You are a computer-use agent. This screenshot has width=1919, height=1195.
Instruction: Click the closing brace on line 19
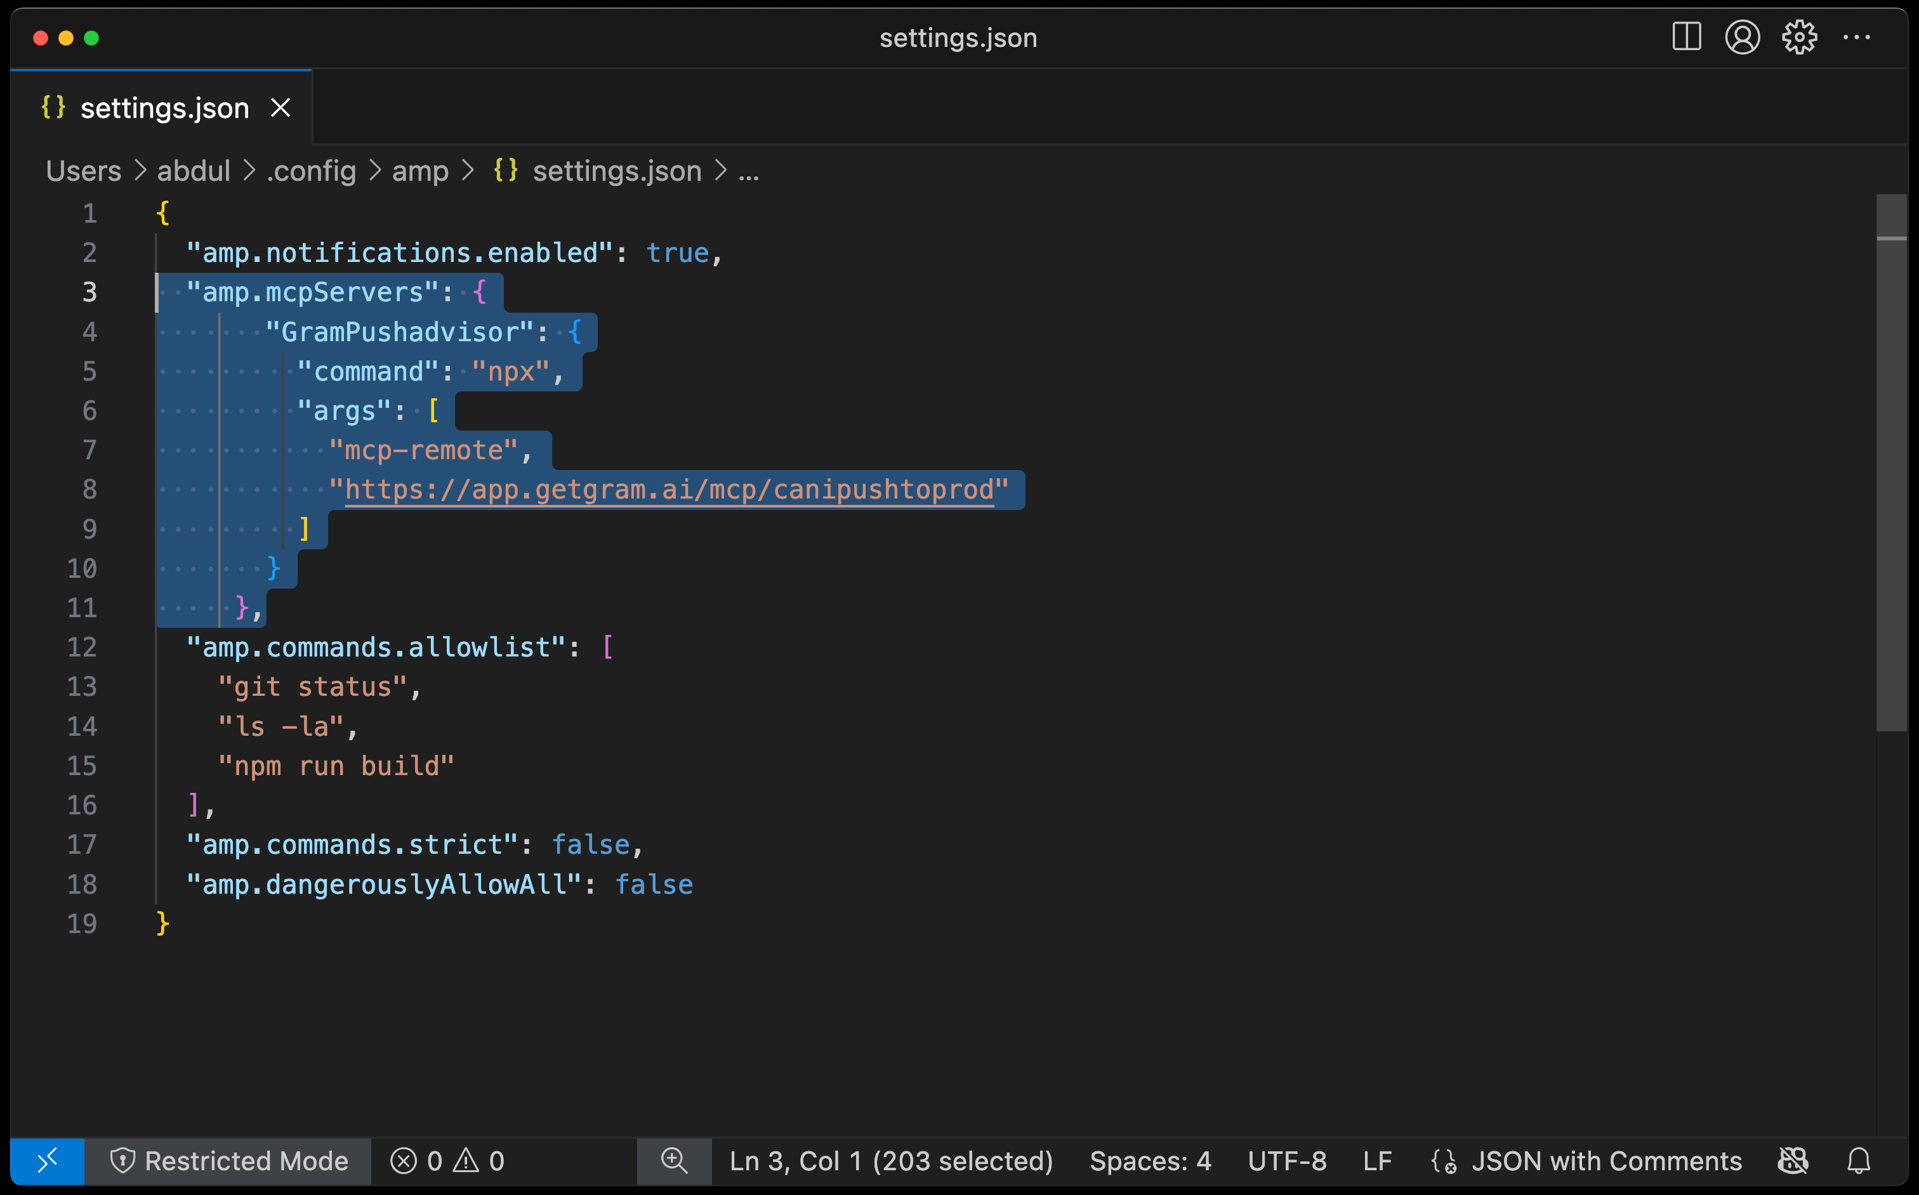[x=162, y=923]
